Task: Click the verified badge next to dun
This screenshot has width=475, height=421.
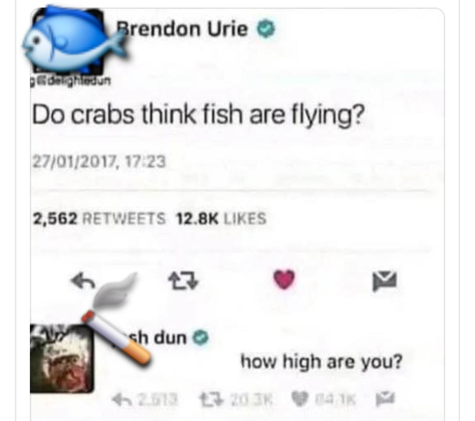Action: (201, 338)
